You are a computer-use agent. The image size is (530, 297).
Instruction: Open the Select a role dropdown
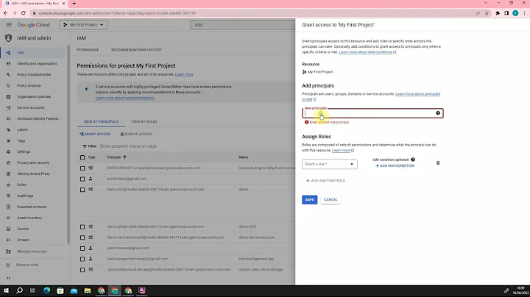pyautogui.click(x=330, y=164)
